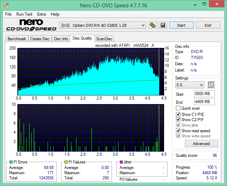
Task: Click the PI Failures total 290
Action: click(106, 178)
